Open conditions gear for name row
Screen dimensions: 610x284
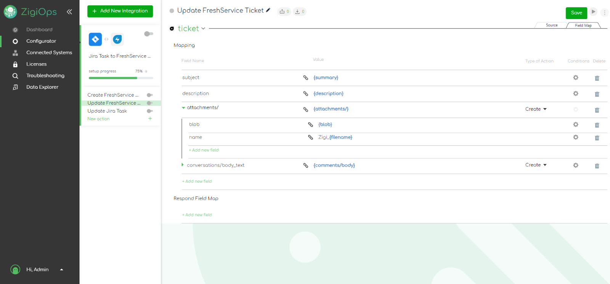(x=576, y=137)
